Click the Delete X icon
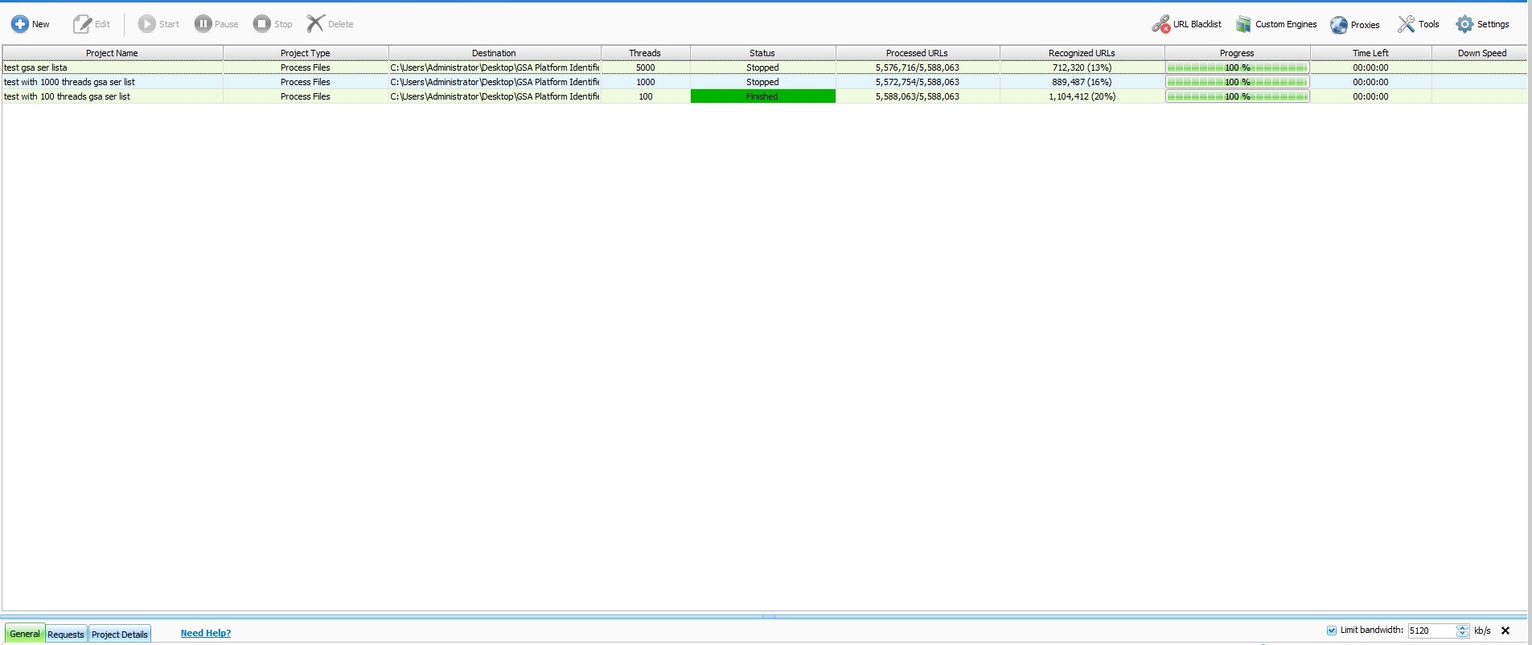The width and height of the screenshot is (1532, 645). pyautogui.click(x=315, y=24)
